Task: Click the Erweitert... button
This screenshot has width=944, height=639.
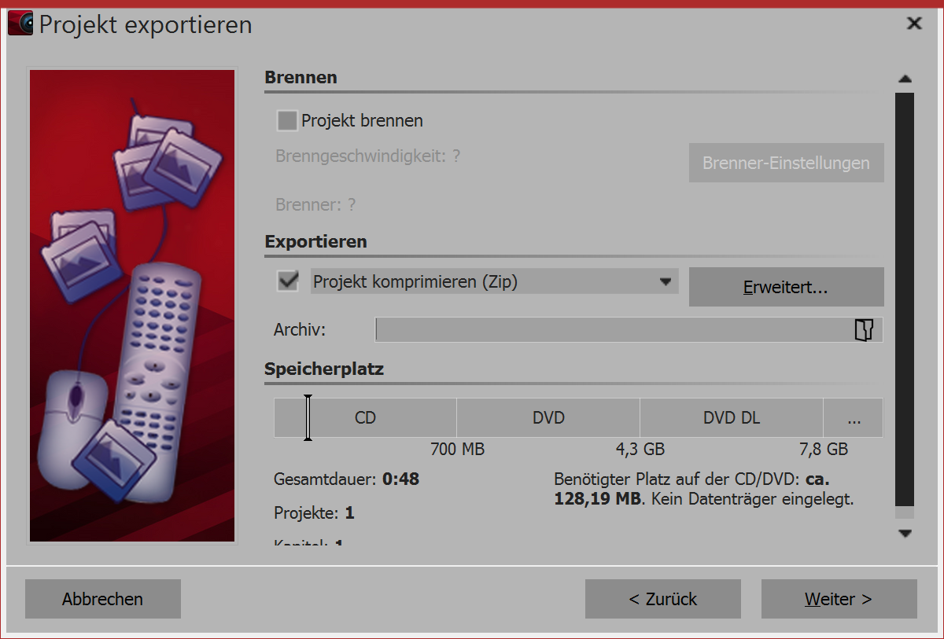Action: (x=786, y=287)
